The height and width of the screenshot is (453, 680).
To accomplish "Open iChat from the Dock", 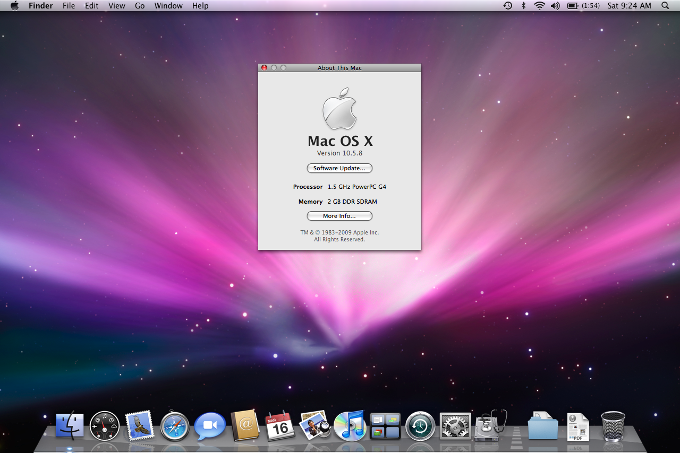I will (210, 426).
